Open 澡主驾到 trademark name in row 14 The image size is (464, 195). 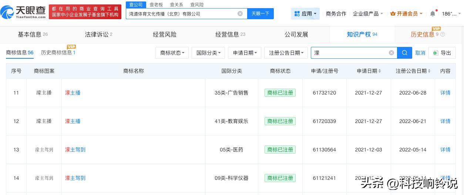(75, 178)
